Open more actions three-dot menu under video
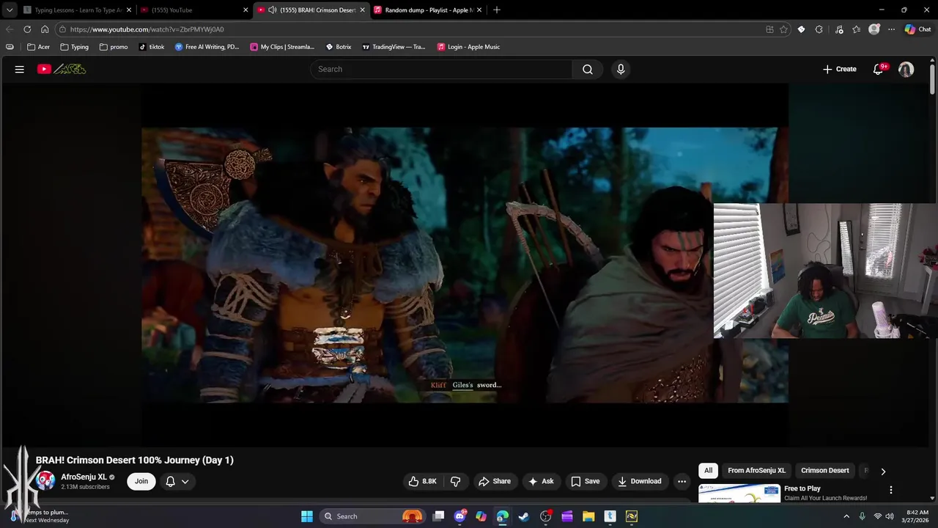Viewport: 938px width, 528px height. pyautogui.click(x=682, y=481)
